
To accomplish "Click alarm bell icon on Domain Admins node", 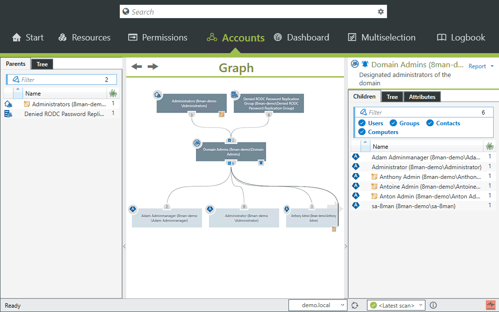I will coord(261,163).
